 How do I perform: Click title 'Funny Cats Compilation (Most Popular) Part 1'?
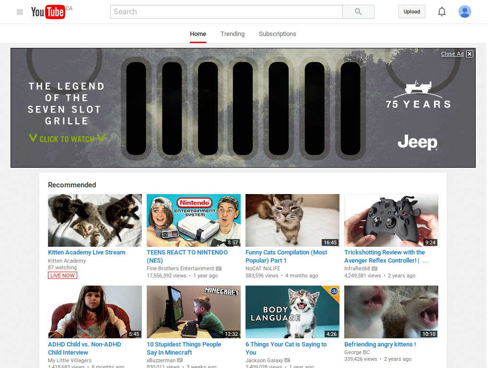click(286, 256)
